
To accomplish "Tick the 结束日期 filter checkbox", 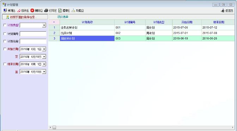I will coord(5,64).
